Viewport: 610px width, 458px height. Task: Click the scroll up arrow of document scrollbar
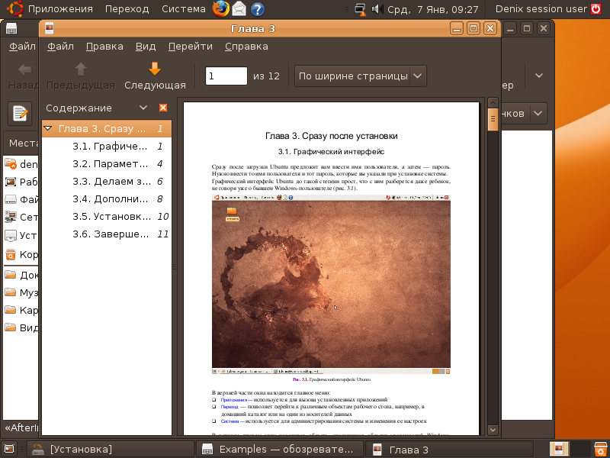click(x=493, y=103)
